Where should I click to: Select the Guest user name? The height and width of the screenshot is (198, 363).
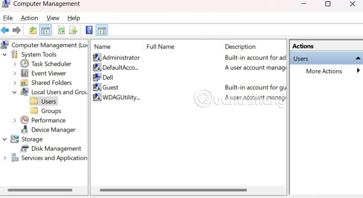pos(110,87)
